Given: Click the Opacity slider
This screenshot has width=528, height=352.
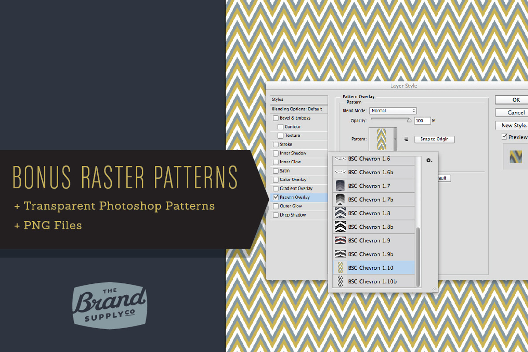Looking at the screenshot, I should click(391, 120).
